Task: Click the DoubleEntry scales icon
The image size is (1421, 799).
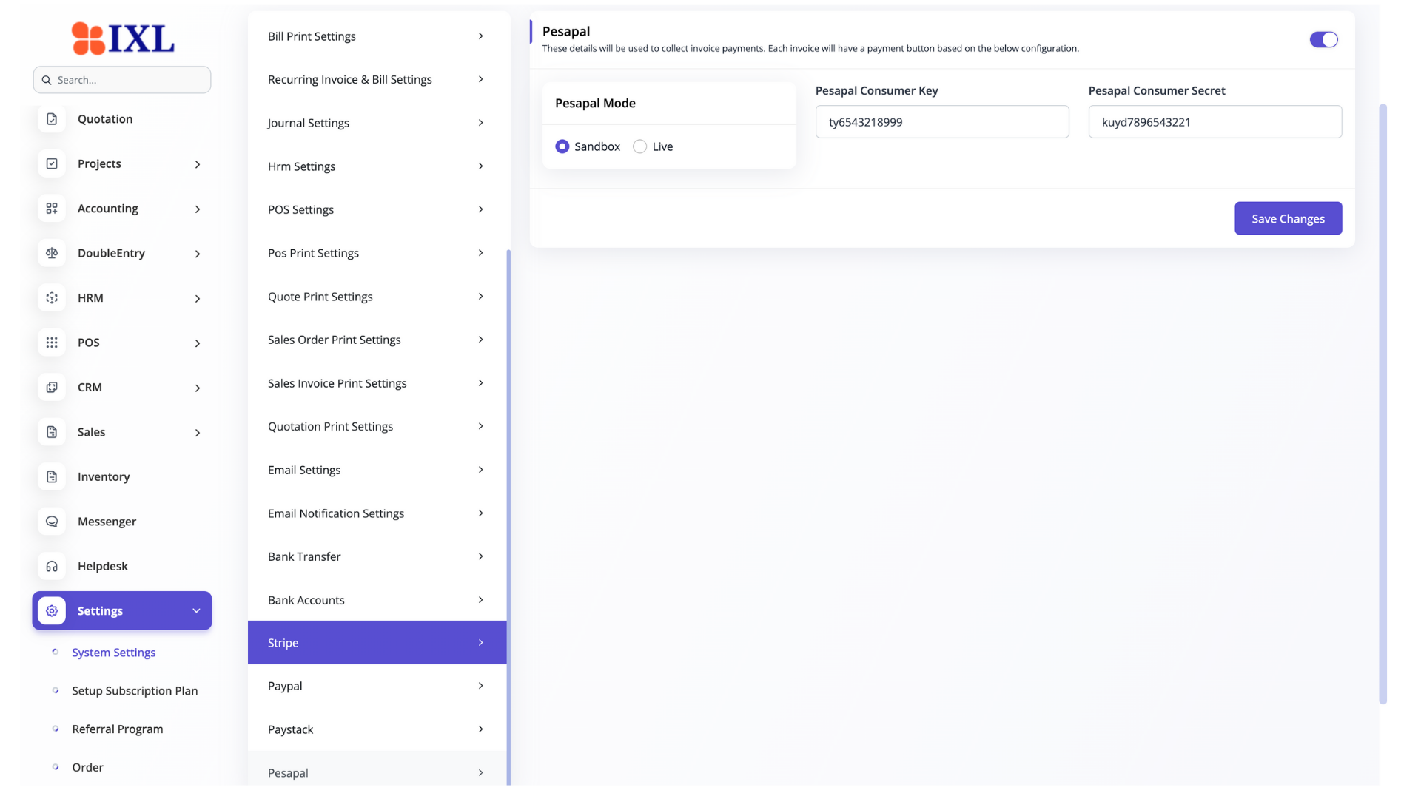Action: coord(52,253)
